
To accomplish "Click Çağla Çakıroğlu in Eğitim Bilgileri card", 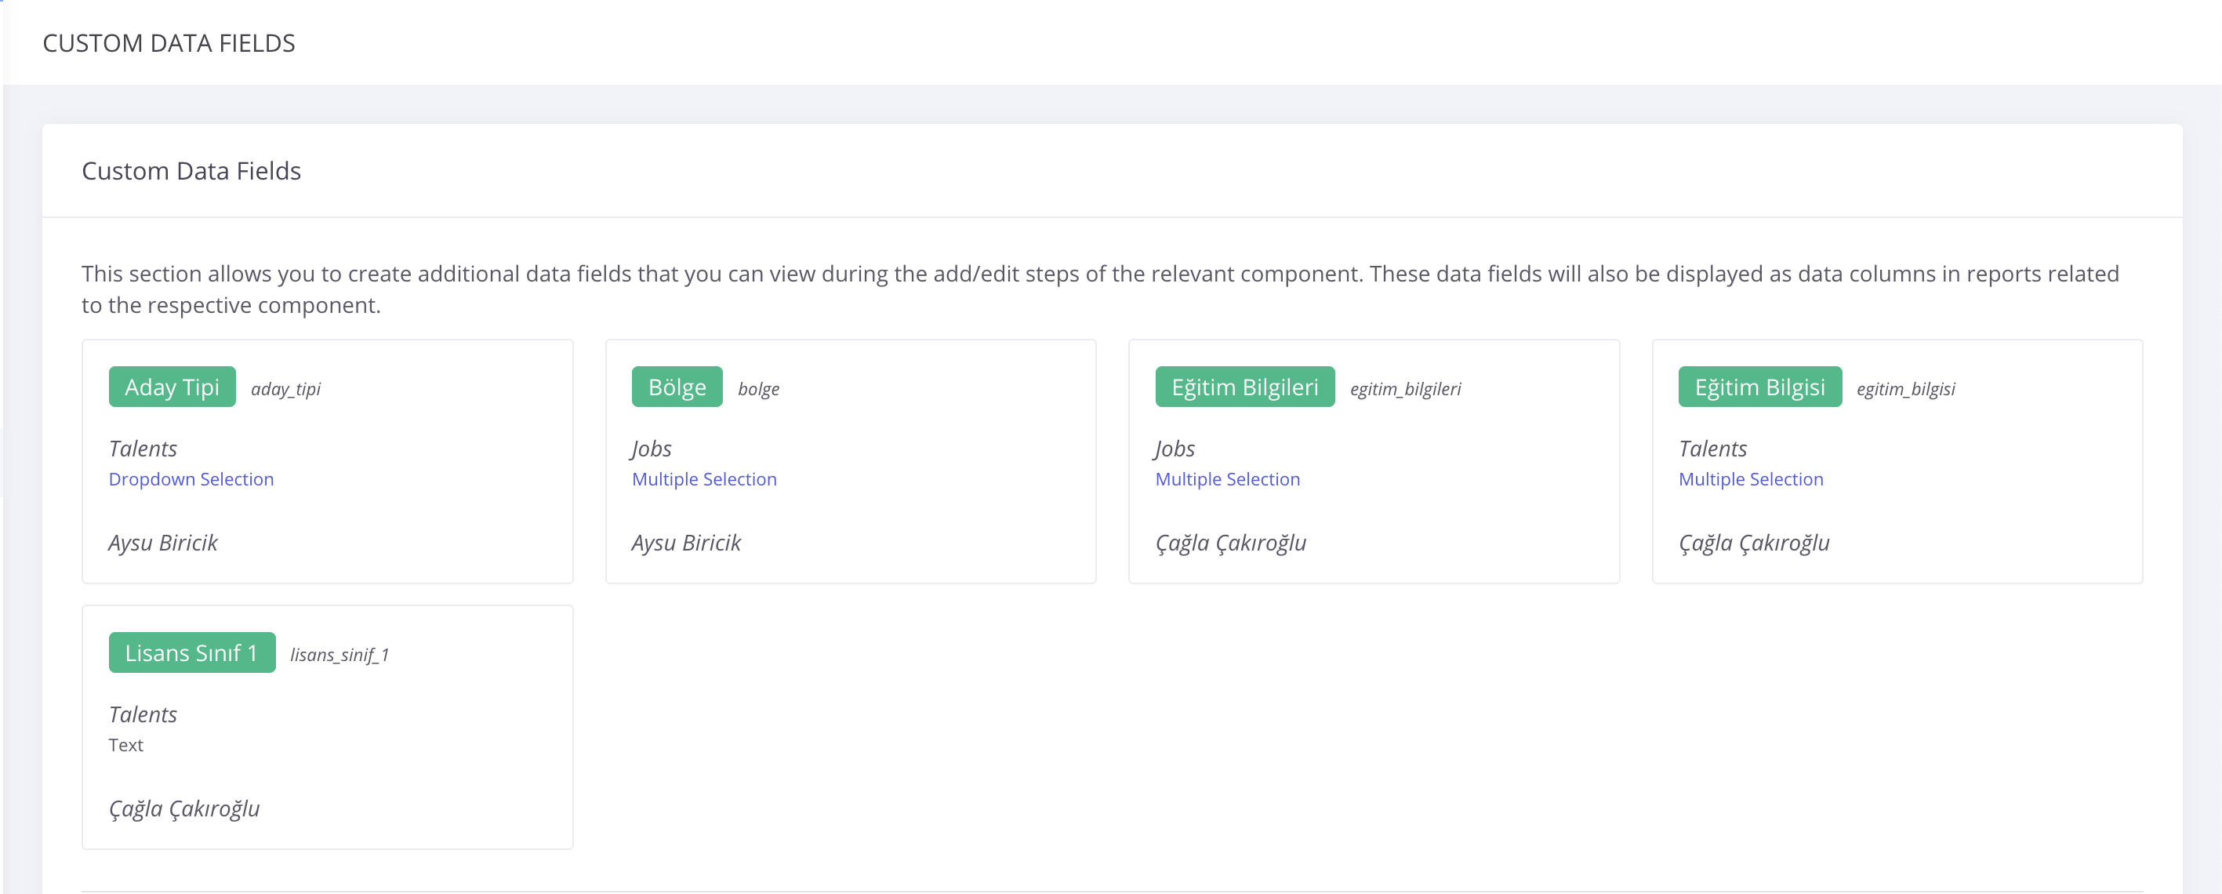I will coord(1230,543).
